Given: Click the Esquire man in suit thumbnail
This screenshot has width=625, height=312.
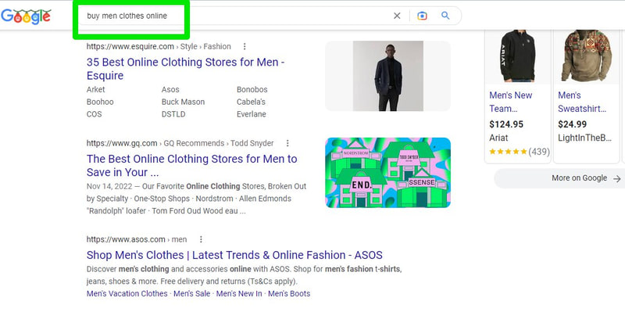Looking at the screenshot, I should tap(387, 76).
